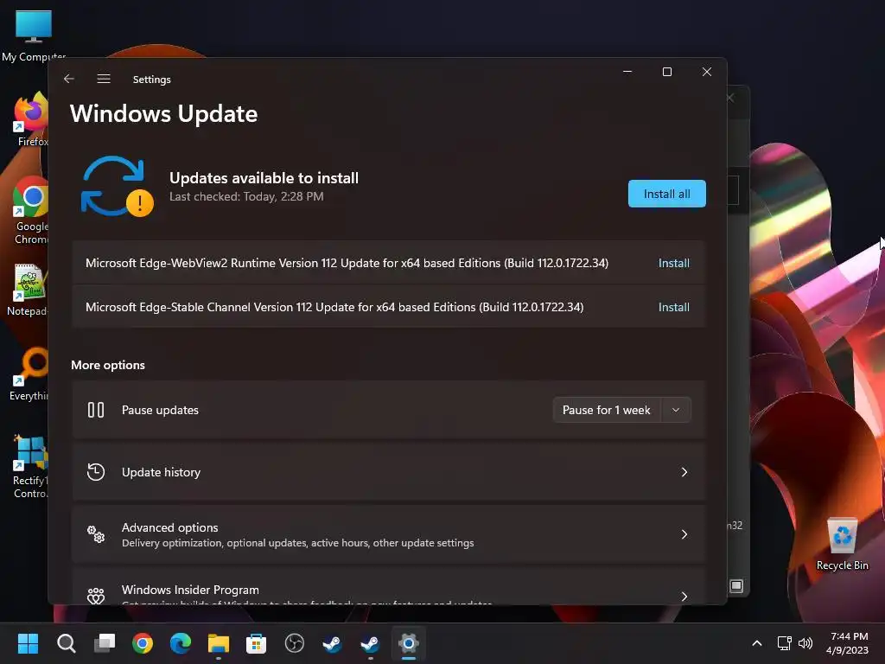
Task: Open the Advanced options row
Action: tap(389, 534)
